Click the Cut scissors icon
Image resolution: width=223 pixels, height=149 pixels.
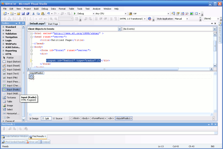(33, 13)
